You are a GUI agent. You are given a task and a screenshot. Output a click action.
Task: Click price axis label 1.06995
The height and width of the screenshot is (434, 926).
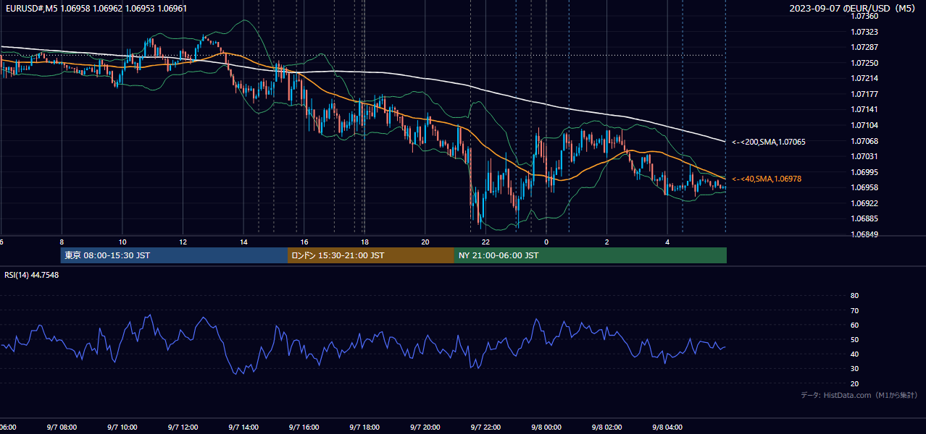[x=864, y=173]
